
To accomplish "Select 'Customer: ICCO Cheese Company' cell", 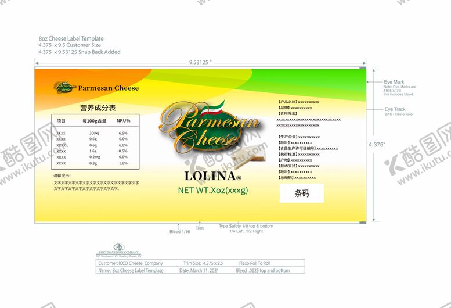I will click(130, 263).
